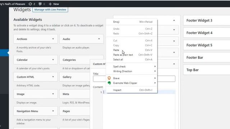Click 'Displays an image.' description
This screenshot has width=230, height=129.
point(27,102)
